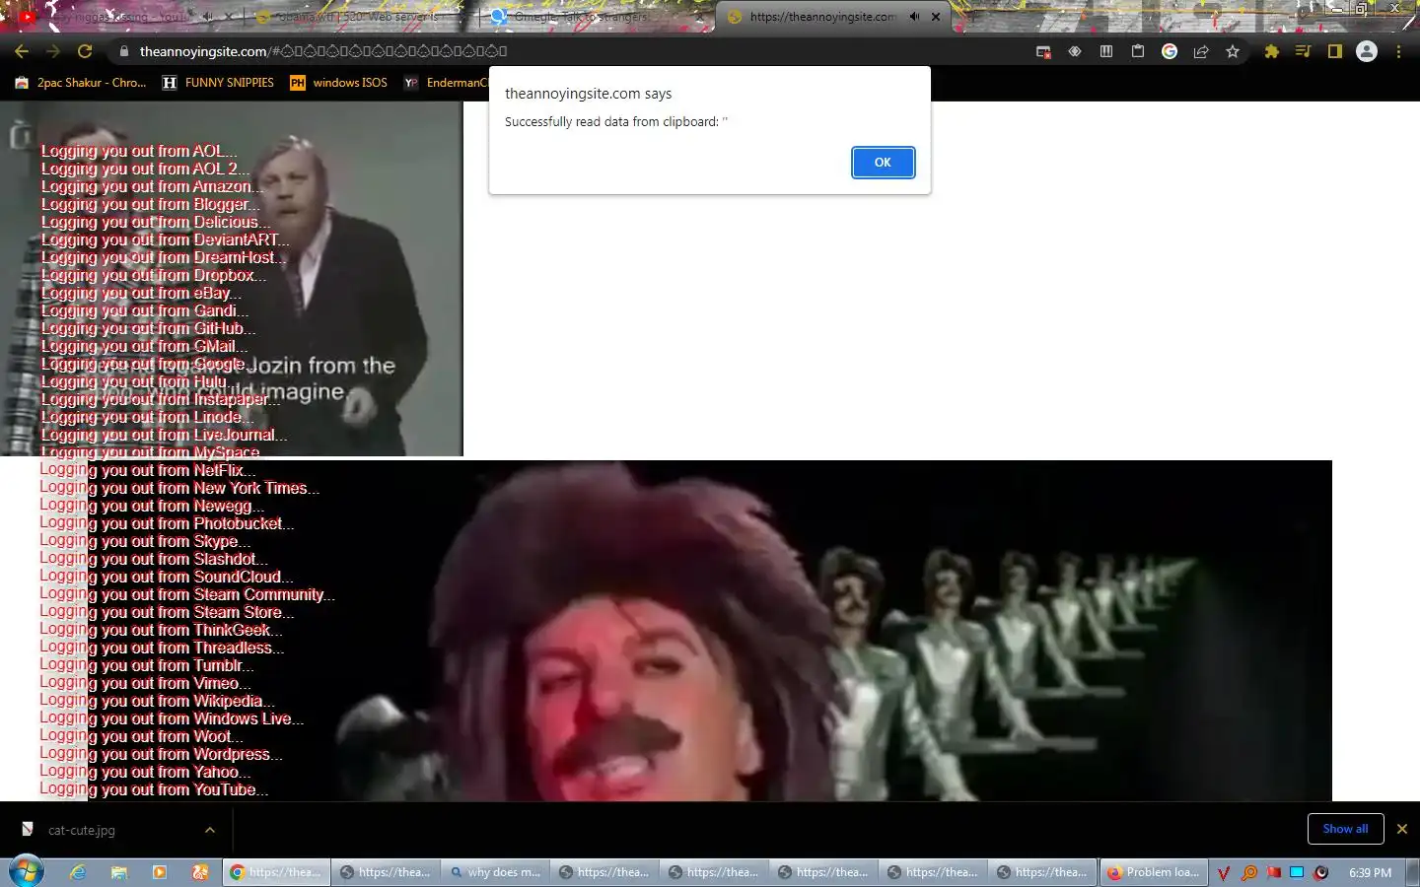Open the windows ISOS bookmark
Screen dimensions: 1420x887
pyautogui.click(x=338, y=83)
